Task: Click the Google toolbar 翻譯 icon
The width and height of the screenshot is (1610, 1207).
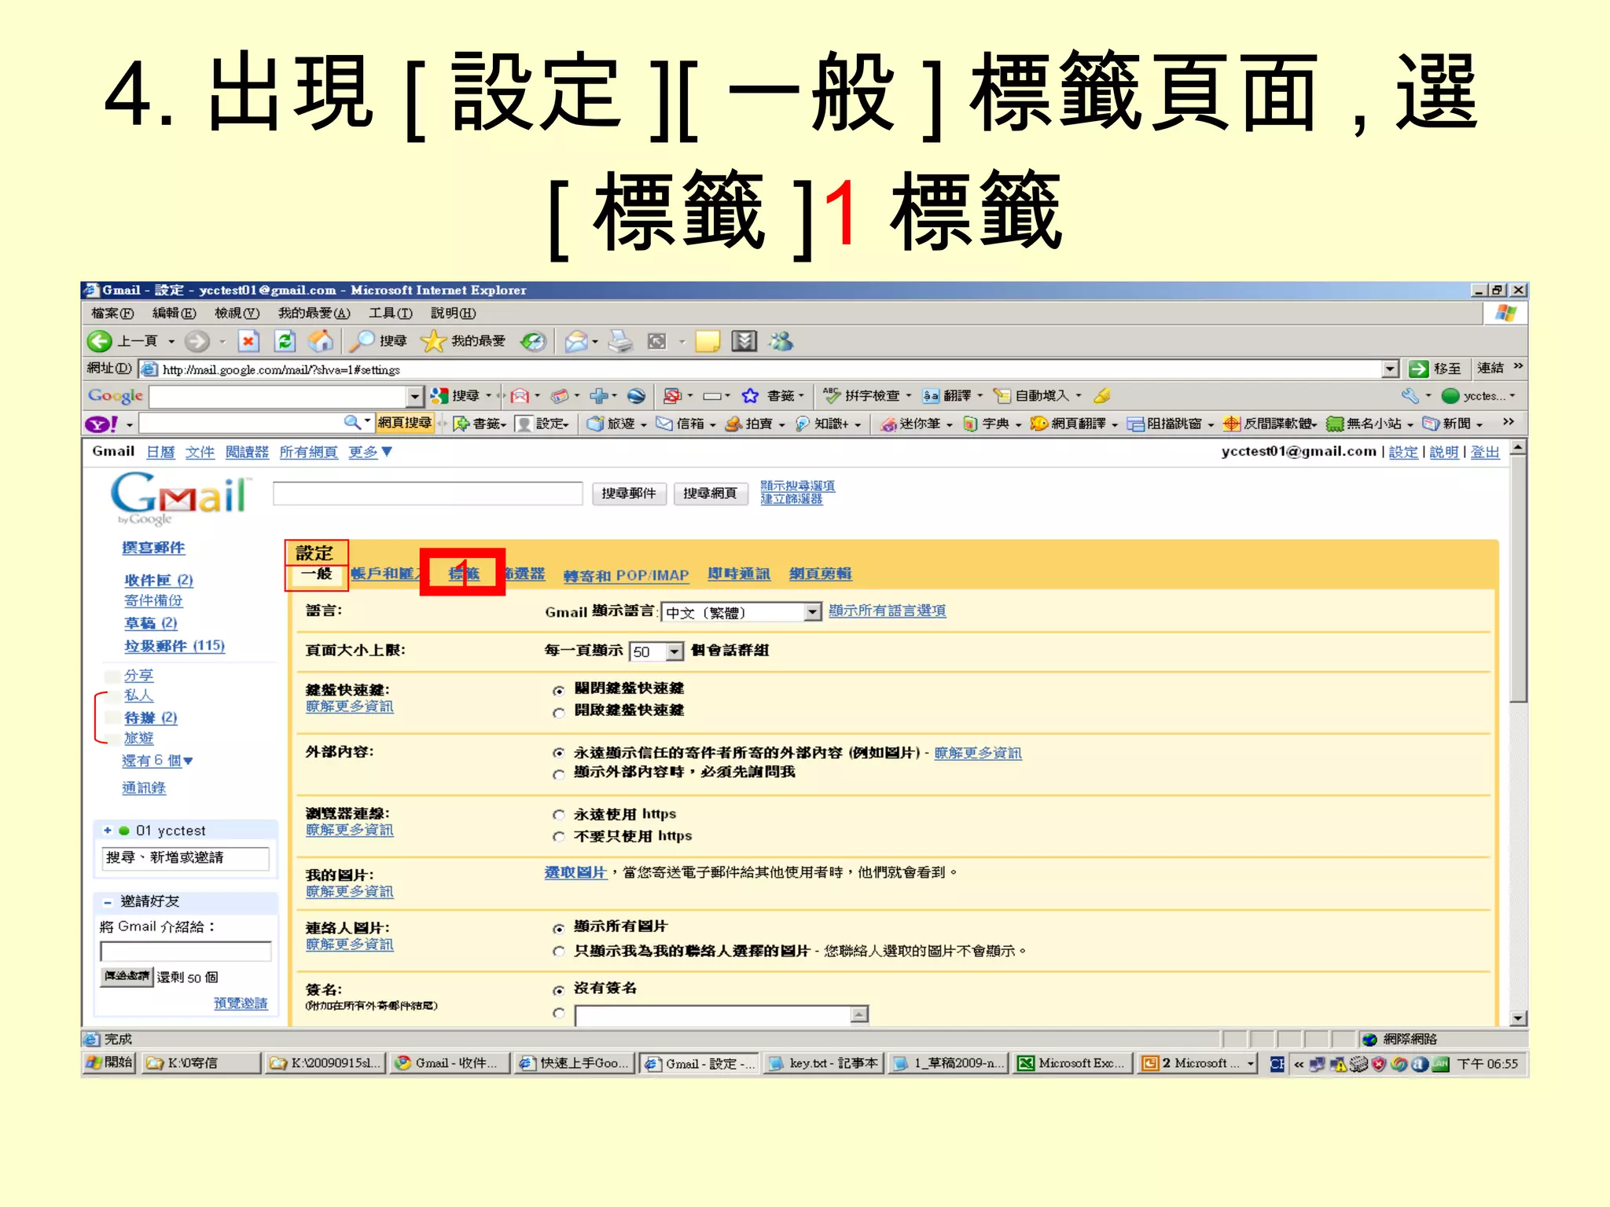Action: coord(932,395)
